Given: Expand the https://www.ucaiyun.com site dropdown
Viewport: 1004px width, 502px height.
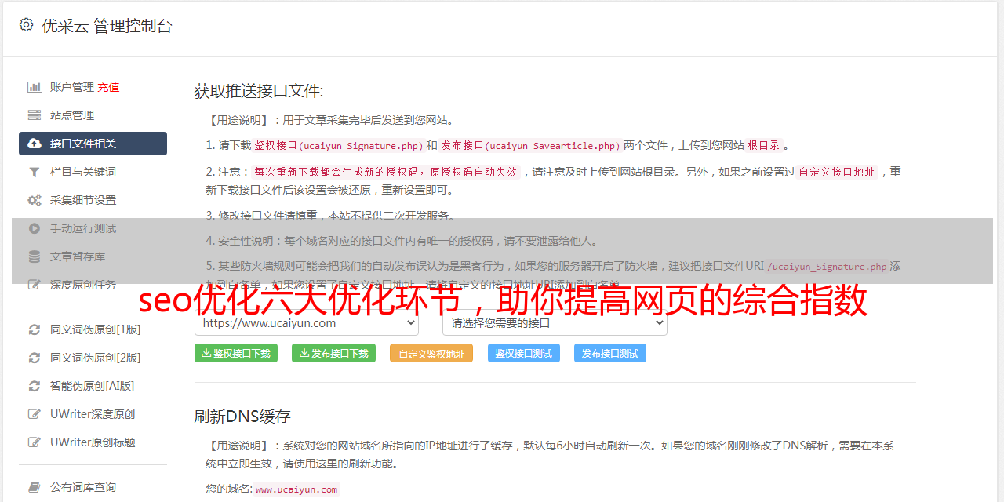Looking at the screenshot, I should (x=307, y=322).
